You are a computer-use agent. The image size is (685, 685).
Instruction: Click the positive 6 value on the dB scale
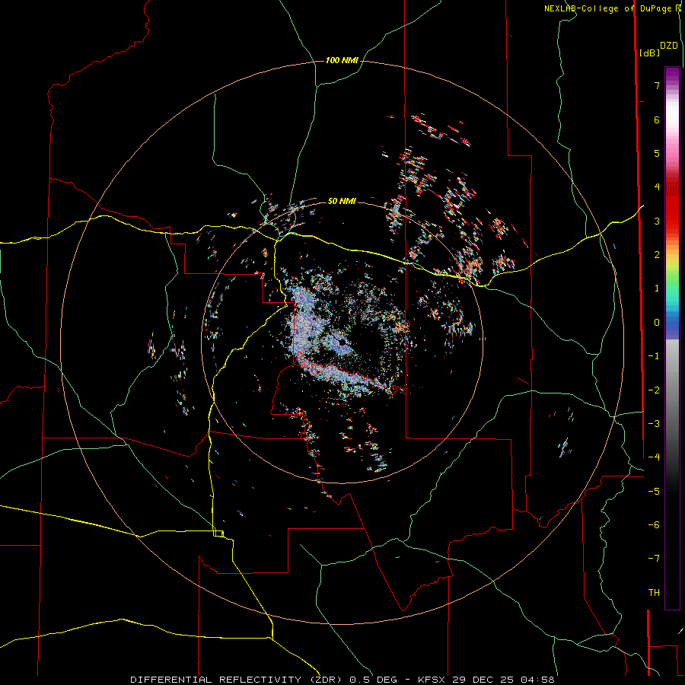point(657,119)
